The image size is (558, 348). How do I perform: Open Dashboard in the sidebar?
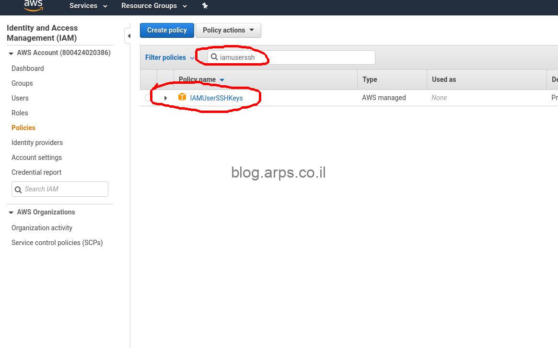pos(28,68)
